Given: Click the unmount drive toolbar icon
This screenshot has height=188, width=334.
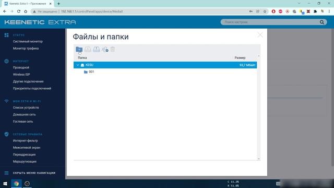Looking at the screenshot, I should point(88,50).
